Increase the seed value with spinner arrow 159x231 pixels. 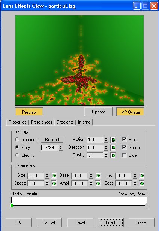pyautogui.click(x=61, y=146)
